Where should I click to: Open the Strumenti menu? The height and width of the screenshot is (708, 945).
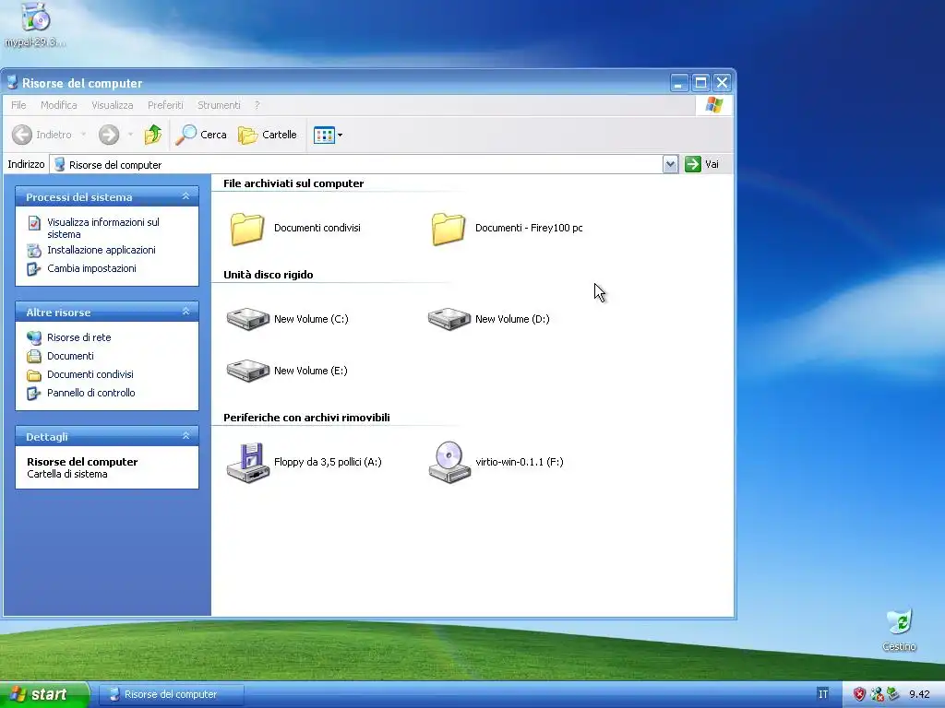coord(219,105)
